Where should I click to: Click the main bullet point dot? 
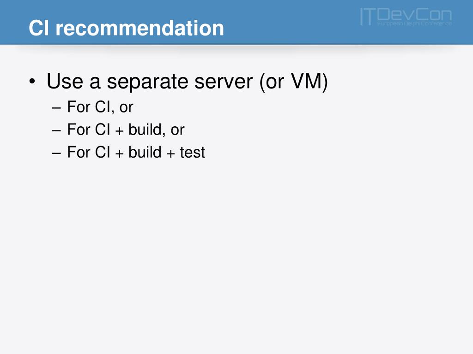point(32,82)
